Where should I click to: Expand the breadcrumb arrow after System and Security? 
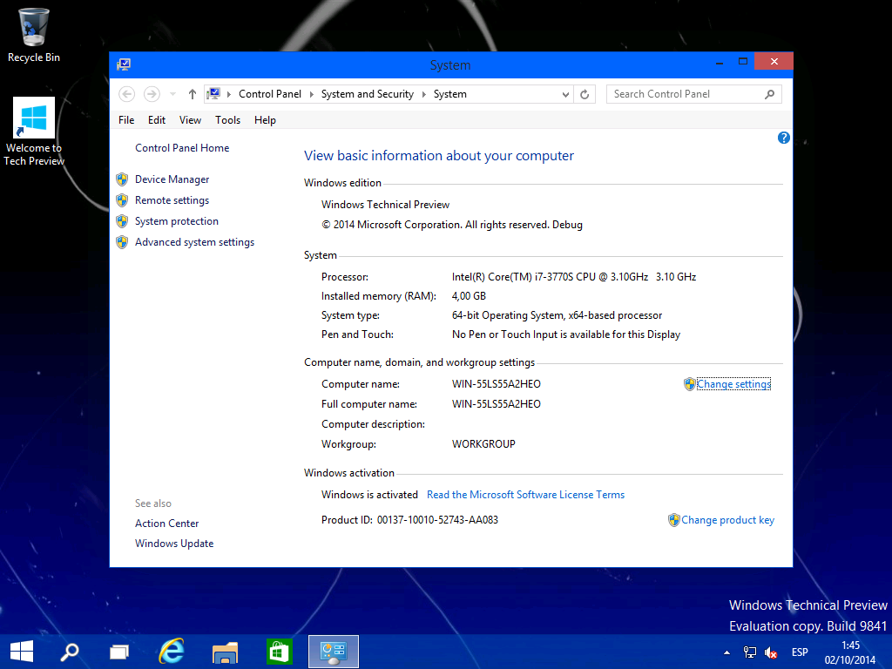(x=425, y=93)
